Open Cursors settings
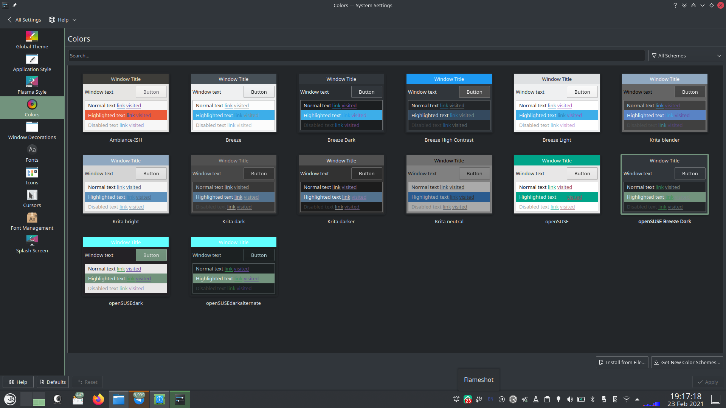 pyautogui.click(x=32, y=198)
